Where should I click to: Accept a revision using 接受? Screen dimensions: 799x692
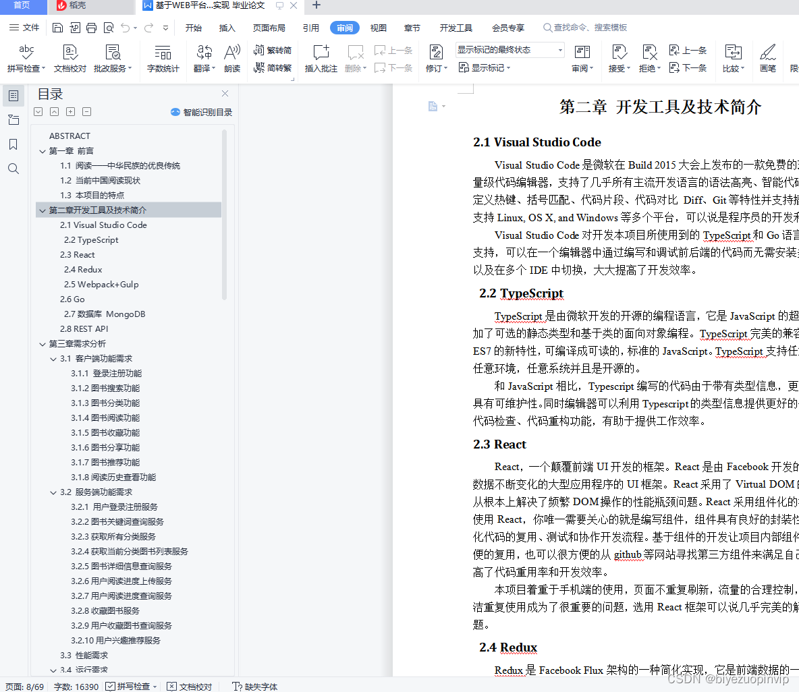(618, 59)
